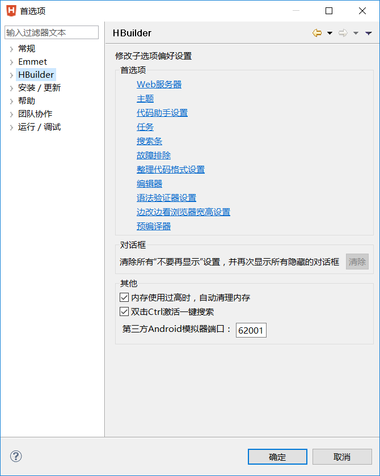Expand the Emmet tree node

[x=11, y=62]
